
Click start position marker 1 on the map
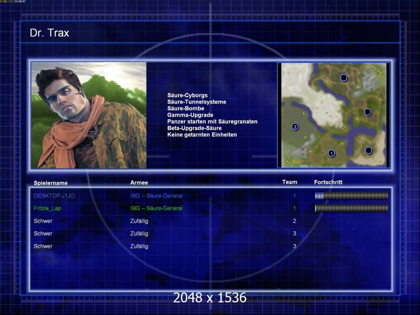pyautogui.click(x=332, y=153)
